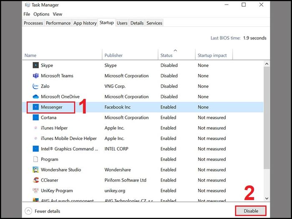Click the iTunes Mobile Device Helper icon
The image size is (292, 219).
tap(35, 138)
